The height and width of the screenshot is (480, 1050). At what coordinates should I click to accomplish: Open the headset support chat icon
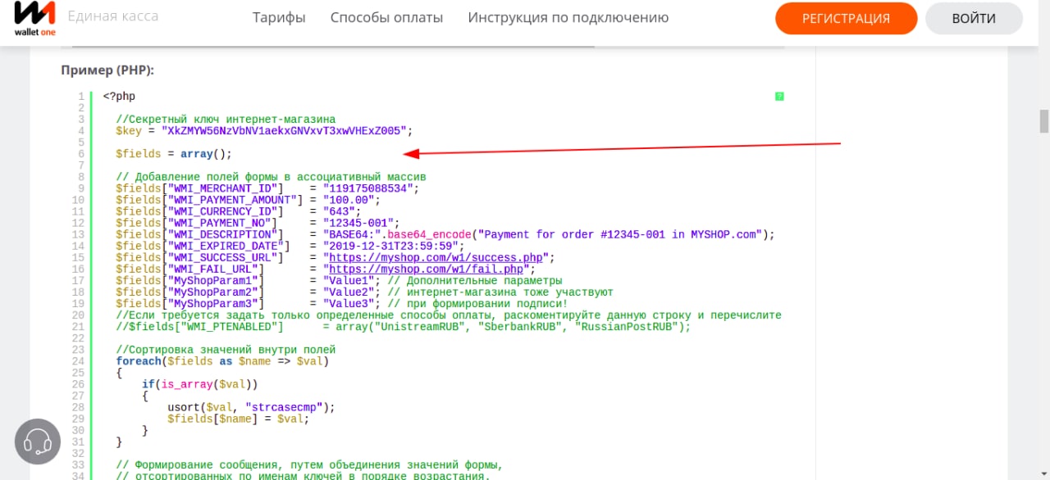tap(38, 442)
